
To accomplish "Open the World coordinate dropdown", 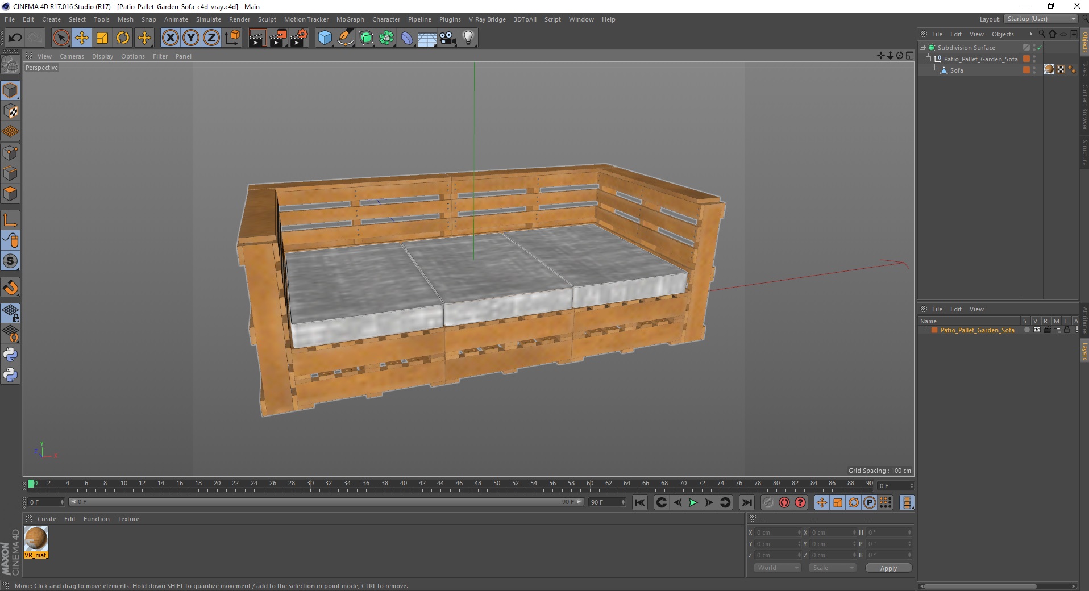I will coord(777,568).
